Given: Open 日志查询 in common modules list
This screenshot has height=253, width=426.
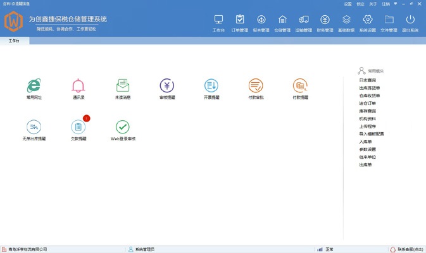Looking at the screenshot, I should [367, 81].
